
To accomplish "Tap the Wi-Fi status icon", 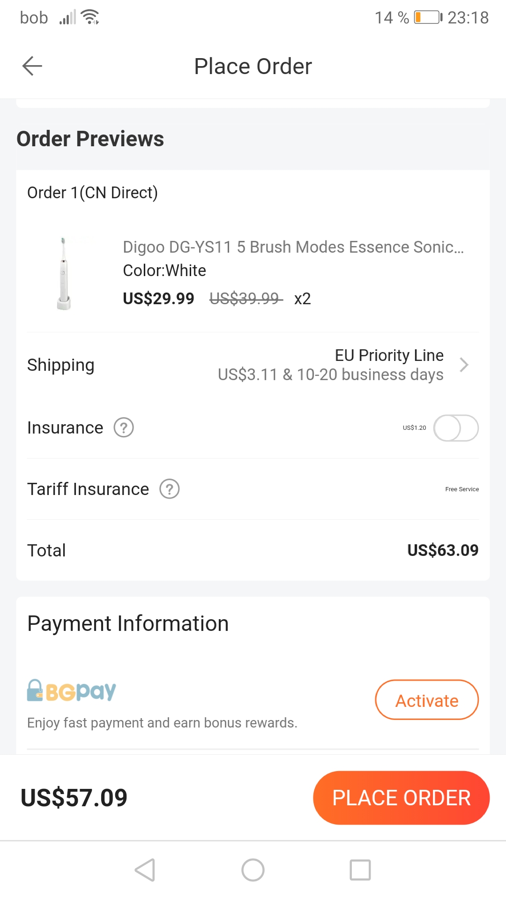I will [90, 17].
